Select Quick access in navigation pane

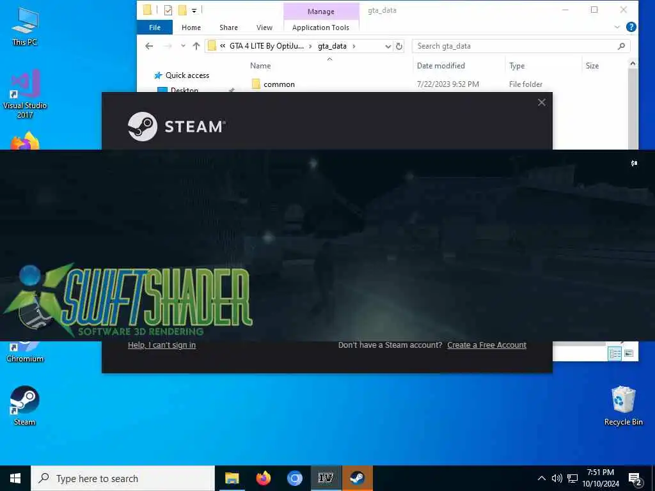[x=187, y=75]
